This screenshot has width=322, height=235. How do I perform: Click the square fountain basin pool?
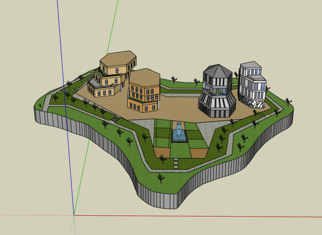point(179,138)
